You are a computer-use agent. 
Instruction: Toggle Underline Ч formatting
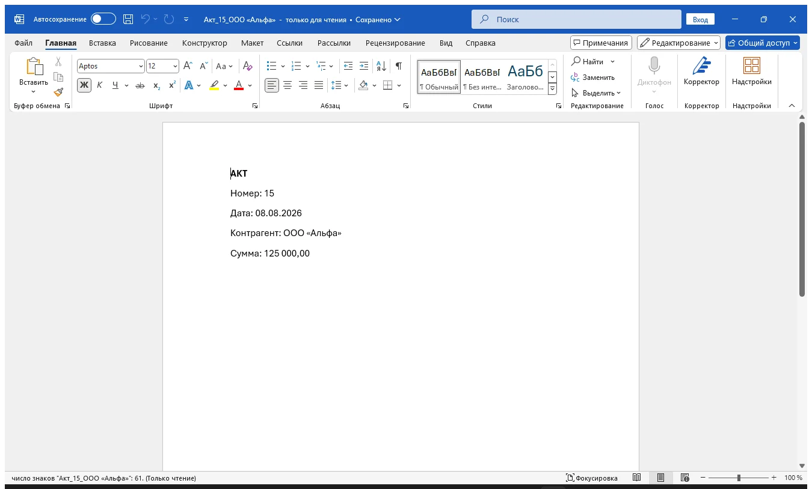coord(115,85)
